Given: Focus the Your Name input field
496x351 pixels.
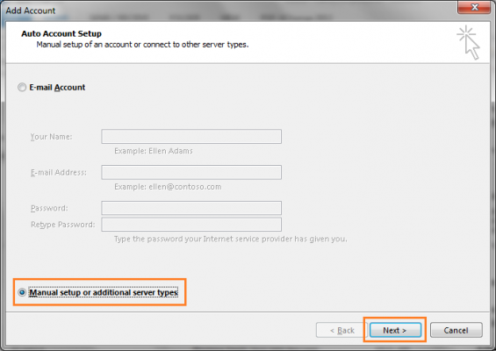Looking at the screenshot, I should click(x=191, y=136).
